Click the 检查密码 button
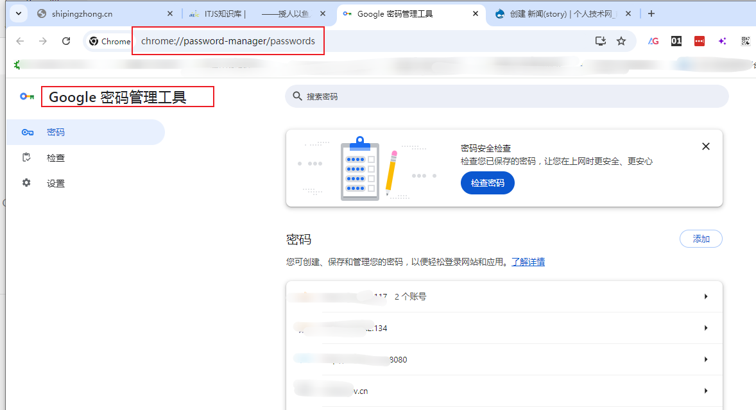 488,183
